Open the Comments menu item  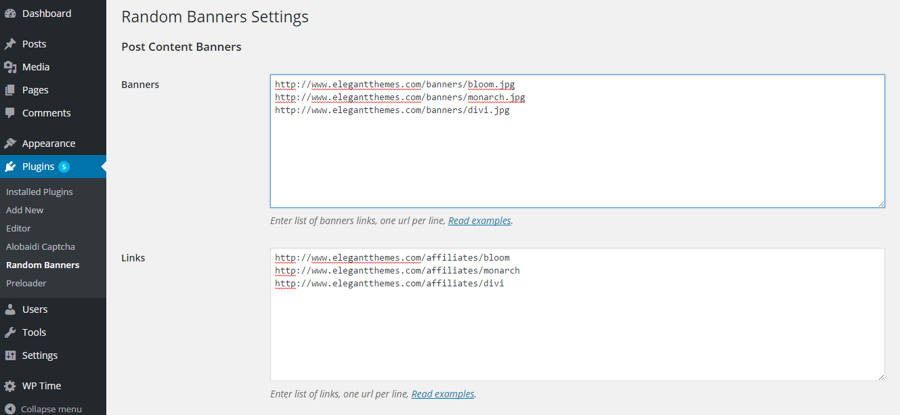53,113
